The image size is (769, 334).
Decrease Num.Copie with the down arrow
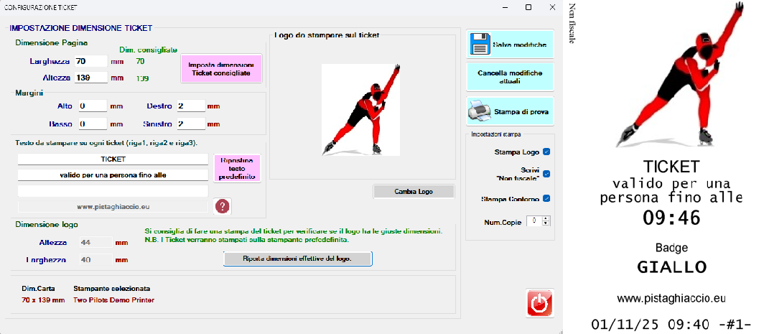click(x=546, y=224)
